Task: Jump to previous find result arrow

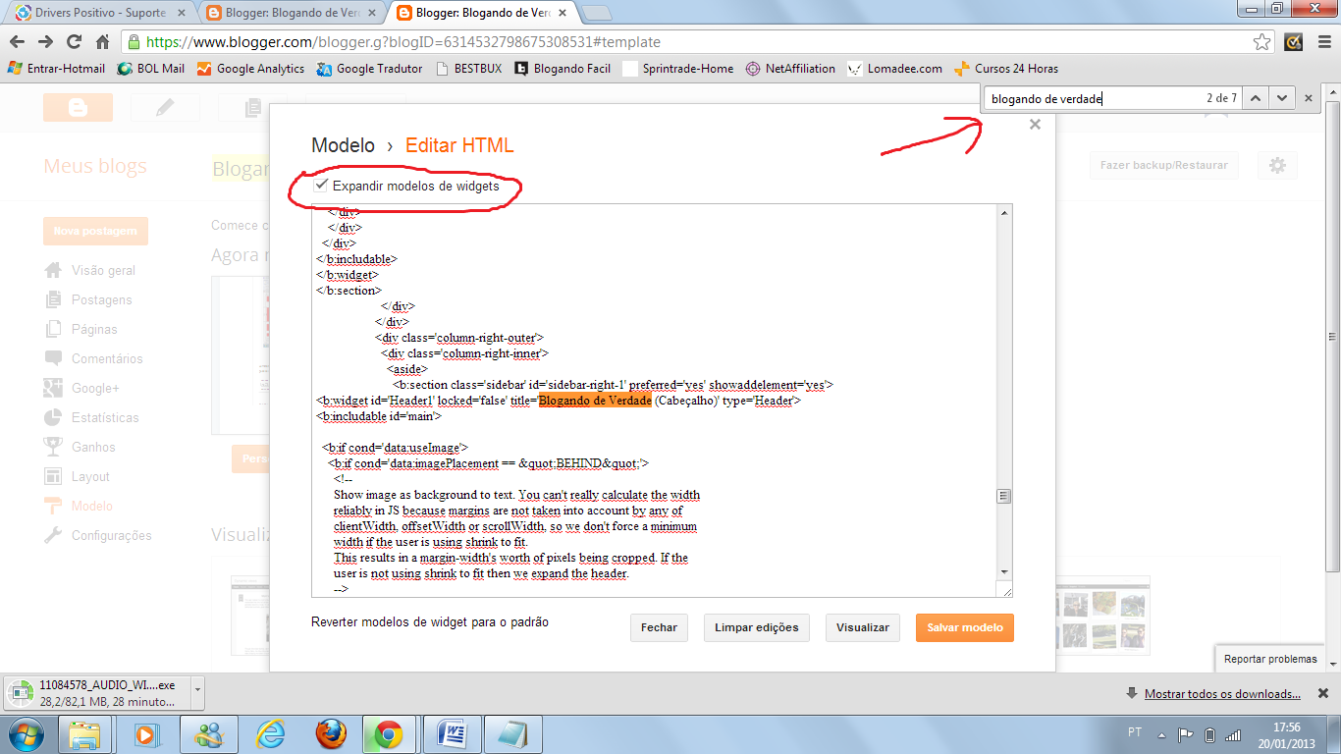Action: pos(1256,98)
